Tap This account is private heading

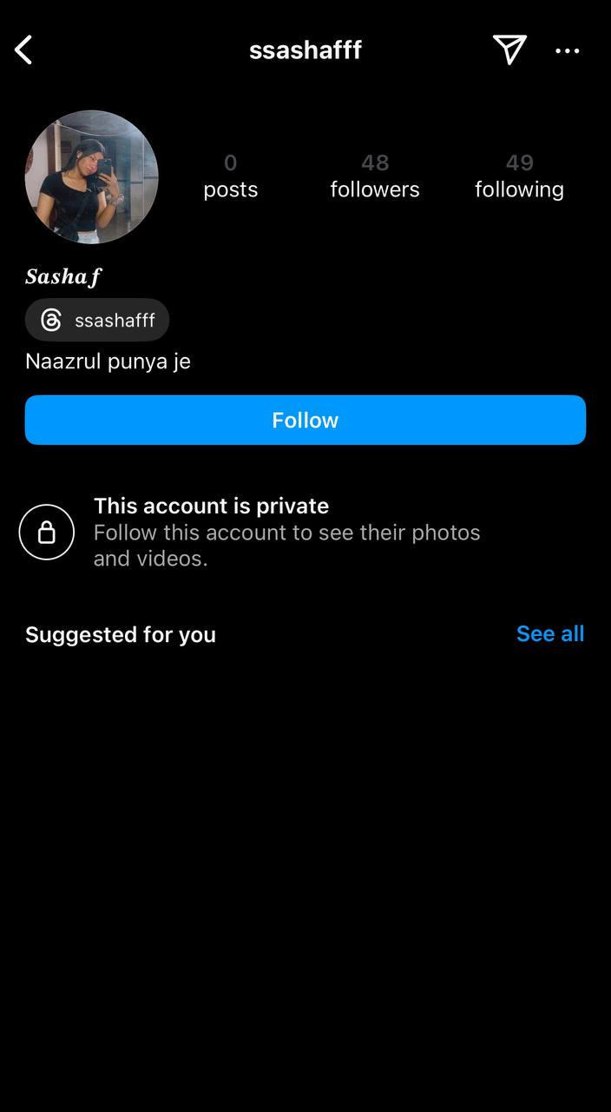point(211,506)
